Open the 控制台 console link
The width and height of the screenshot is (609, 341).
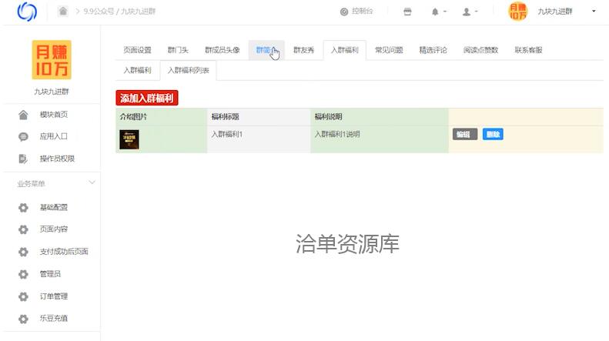coord(356,12)
